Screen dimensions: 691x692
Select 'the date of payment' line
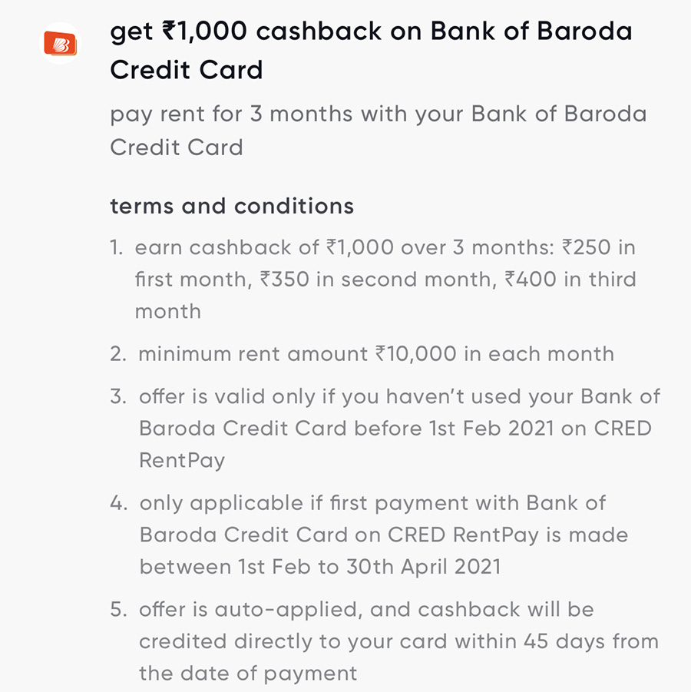click(x=247, y=674)
